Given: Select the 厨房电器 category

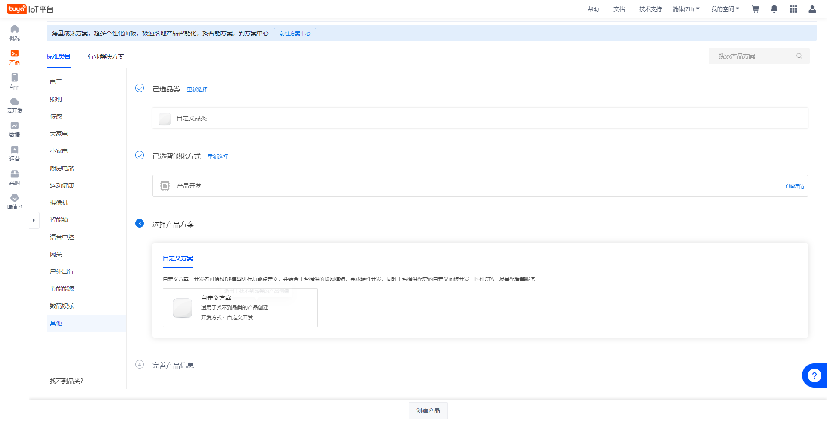Looking at the screenshot, I should click(x=86, y=168).
